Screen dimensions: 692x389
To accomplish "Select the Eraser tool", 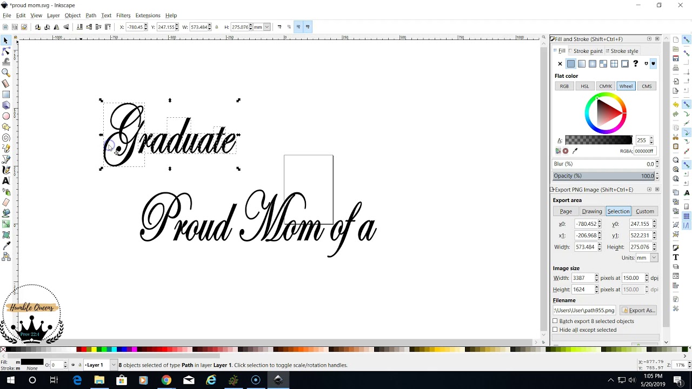I will tap(6, 203).
